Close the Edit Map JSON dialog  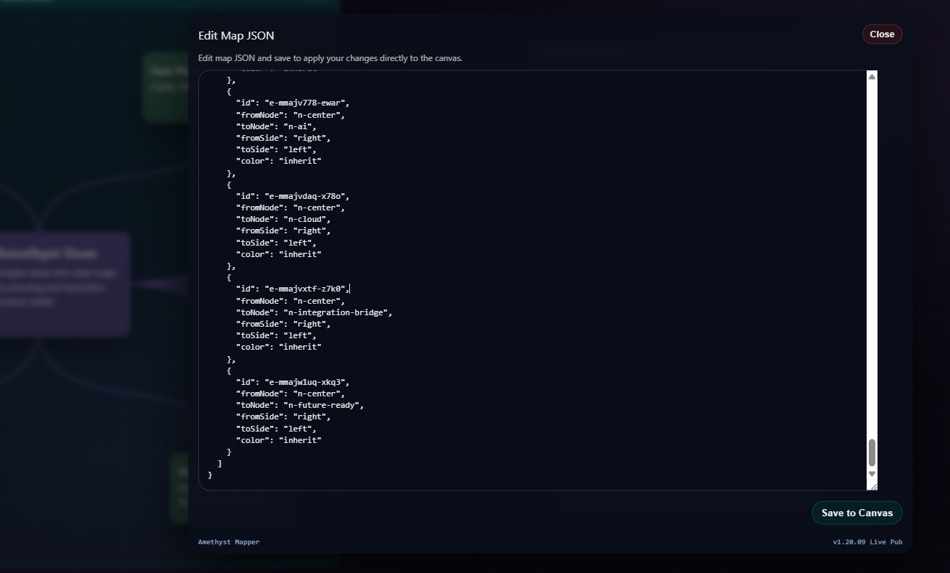click(882, 34)
